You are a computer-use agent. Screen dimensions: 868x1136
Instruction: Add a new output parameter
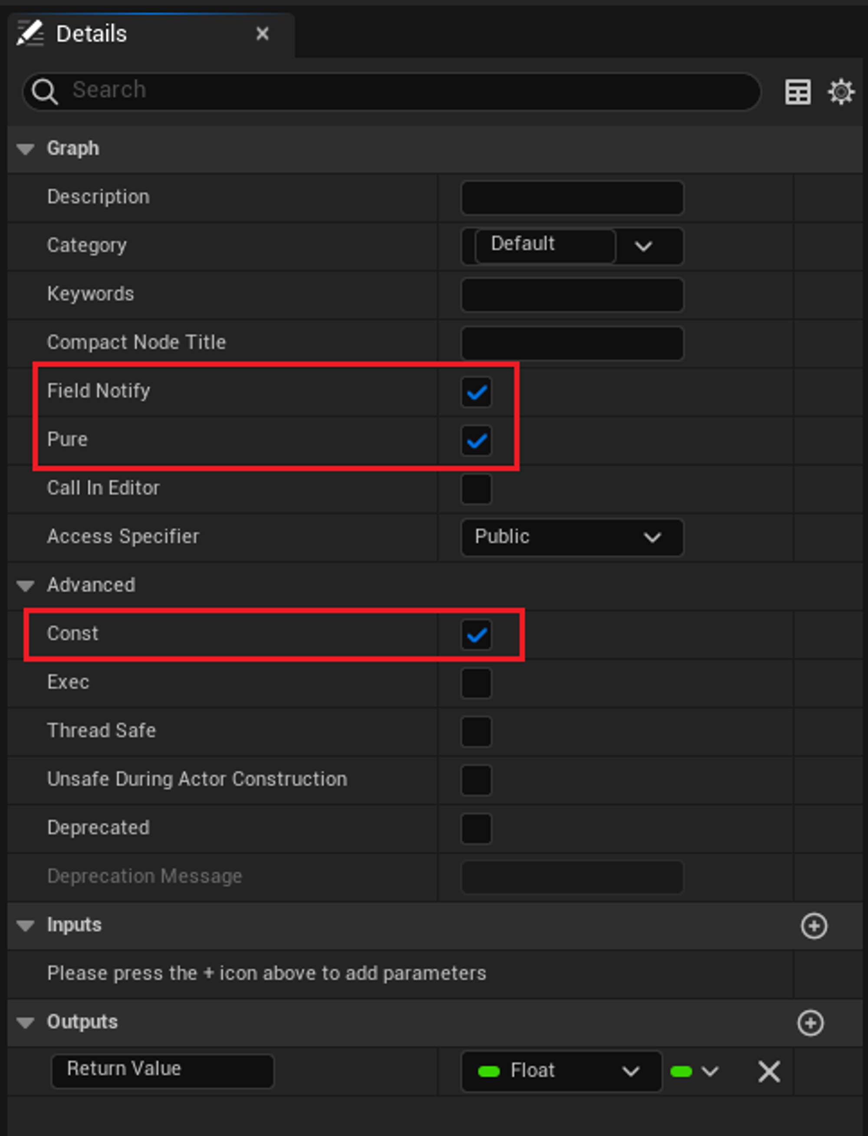coord(810,1023)
